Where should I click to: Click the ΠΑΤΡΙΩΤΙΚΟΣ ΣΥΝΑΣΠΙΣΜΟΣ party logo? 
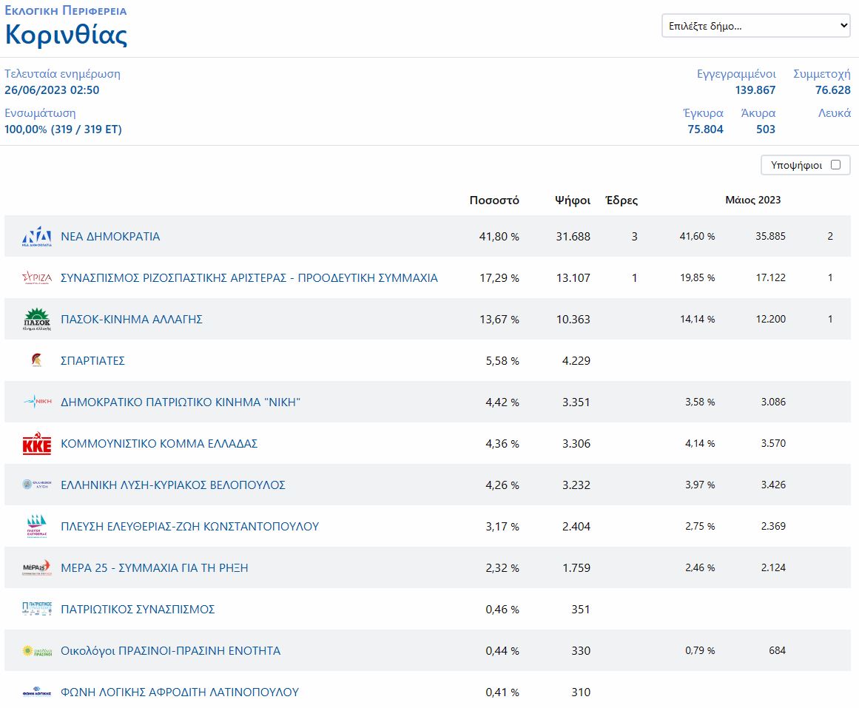click(37, 610)
